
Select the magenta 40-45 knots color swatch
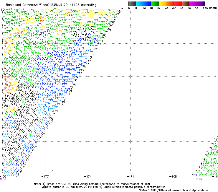pos(193,4)
